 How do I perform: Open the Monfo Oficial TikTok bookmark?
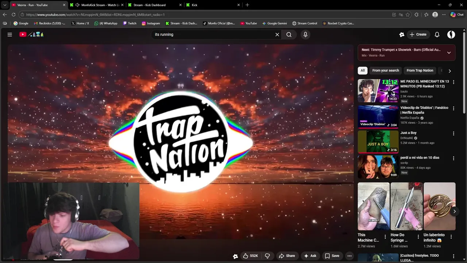click(x=219, y=23)
